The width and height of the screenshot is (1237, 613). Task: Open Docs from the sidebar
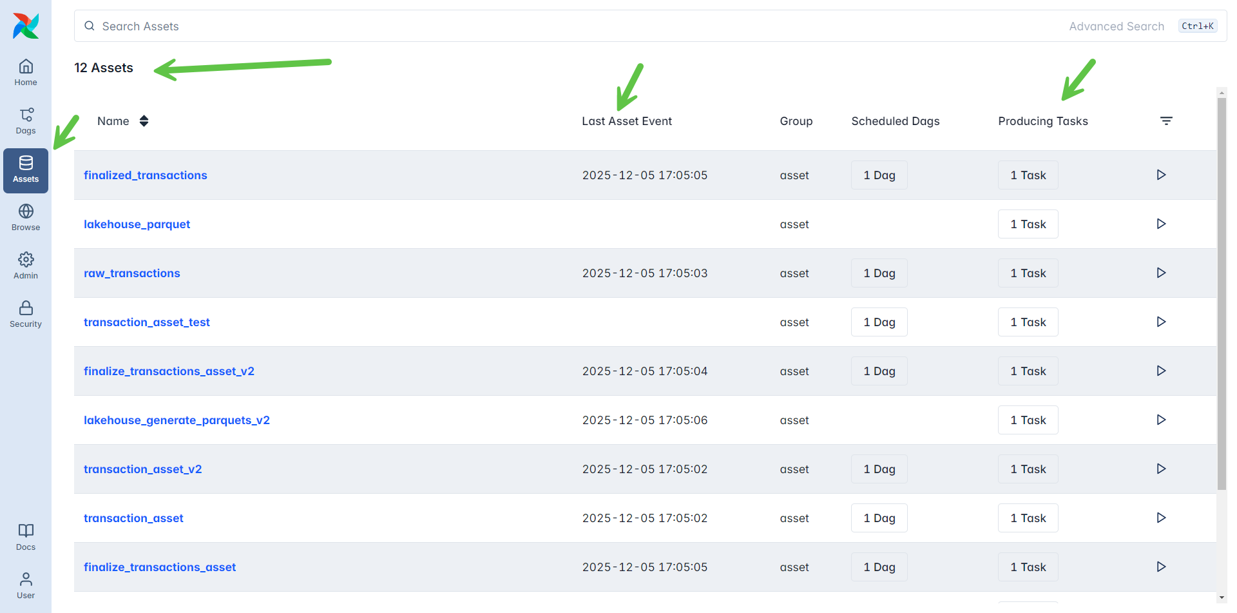[x=26, y=537]
